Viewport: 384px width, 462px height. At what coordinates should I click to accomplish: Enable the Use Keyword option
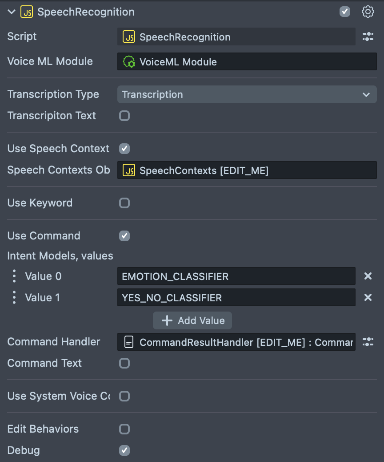(x=124, y=203)
